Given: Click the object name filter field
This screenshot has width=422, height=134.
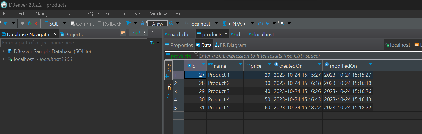Looking at the screenshot, I should click(74, 43).
